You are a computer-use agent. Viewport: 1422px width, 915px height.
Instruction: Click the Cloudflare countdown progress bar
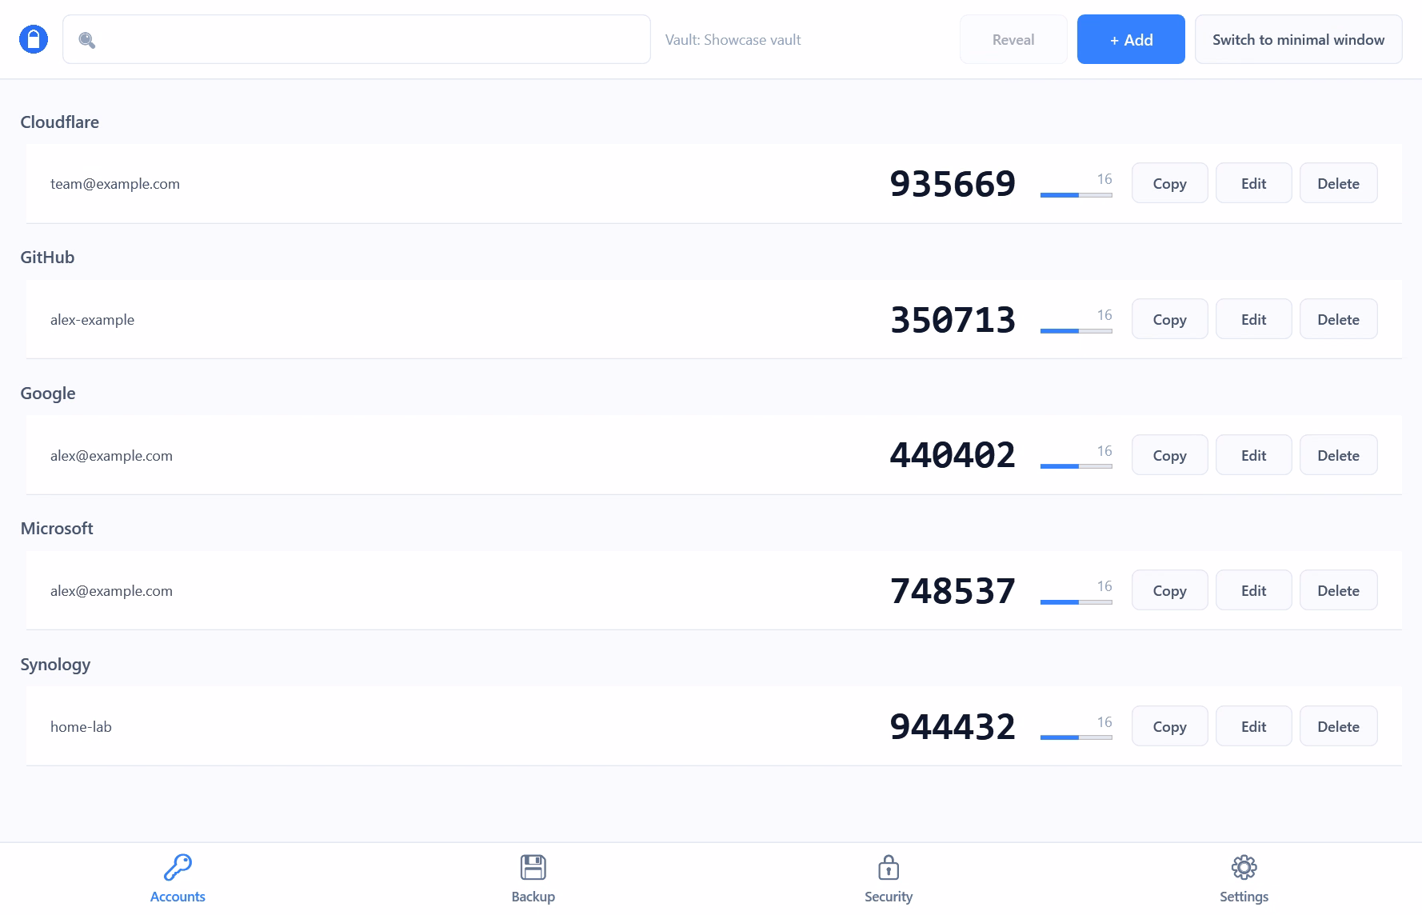pyautogui.click(x=1076, y=194)
